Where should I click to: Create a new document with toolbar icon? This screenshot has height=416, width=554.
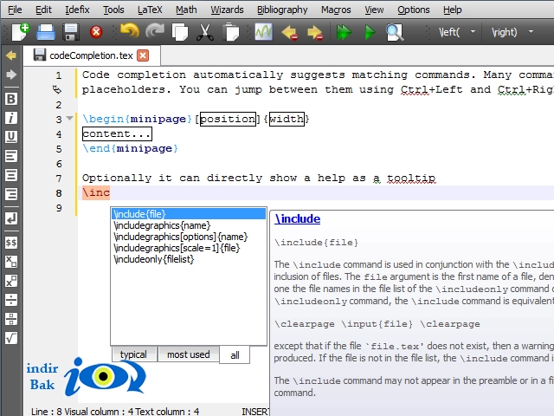(21, 32)
